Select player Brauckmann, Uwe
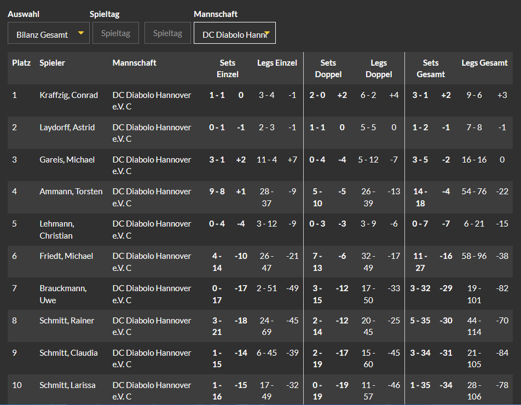The width and height of the screenshot is (521, 405). pyautogui.click(x=63, y=294)
